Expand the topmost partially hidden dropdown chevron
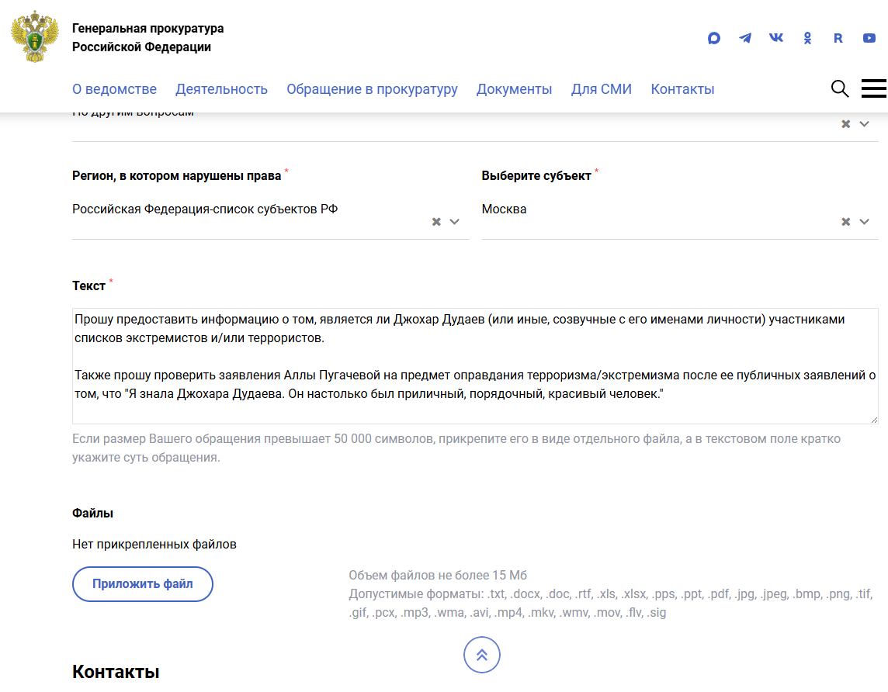 coord(864,124)
